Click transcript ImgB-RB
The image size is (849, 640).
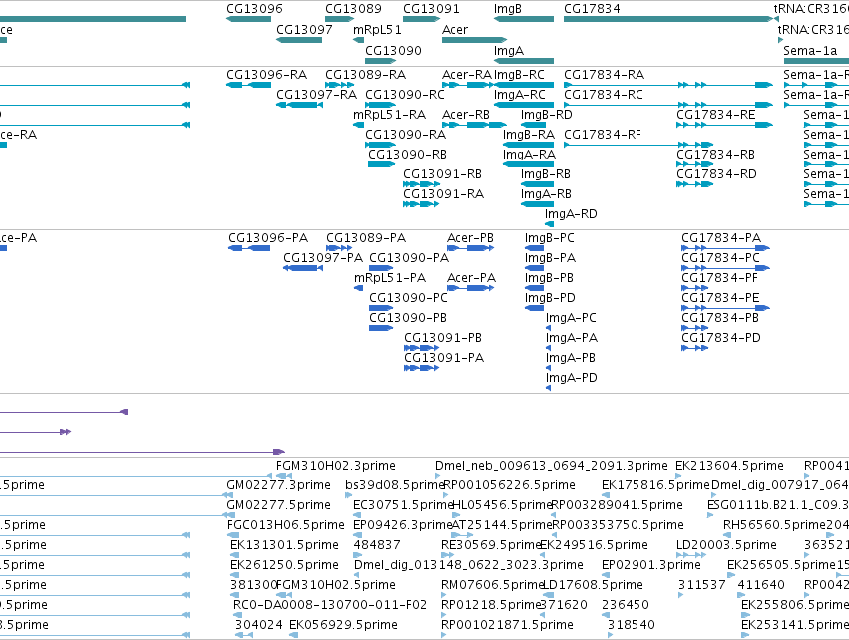(x=546, y=174)
